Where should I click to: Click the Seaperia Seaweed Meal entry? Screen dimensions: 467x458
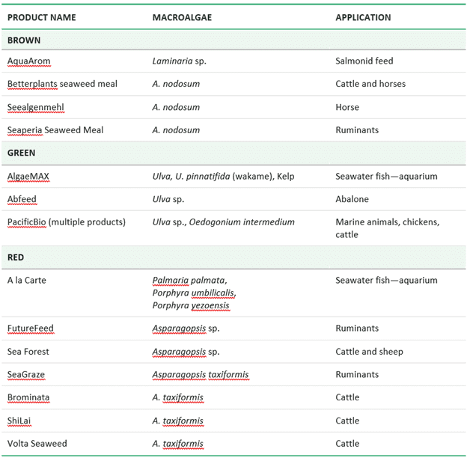click(x=55, y=130)
